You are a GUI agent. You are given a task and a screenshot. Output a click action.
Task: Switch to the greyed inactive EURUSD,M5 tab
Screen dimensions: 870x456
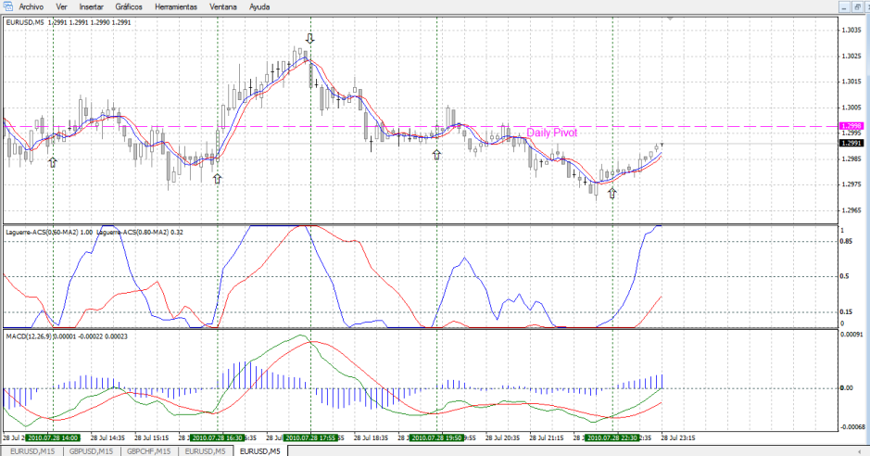206,451
